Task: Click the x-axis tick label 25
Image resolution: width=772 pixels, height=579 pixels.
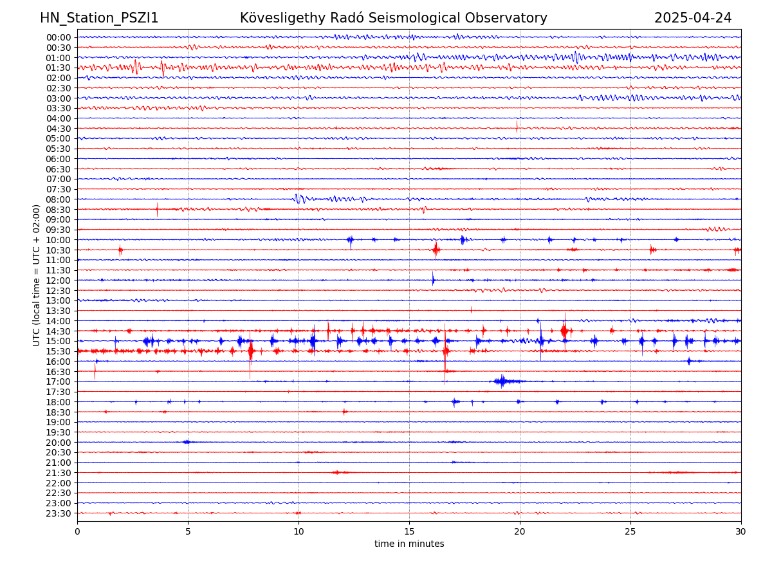Action: click(x=630, y=532)
